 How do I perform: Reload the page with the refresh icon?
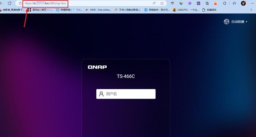pyautogui.click(x=10, y=3)
